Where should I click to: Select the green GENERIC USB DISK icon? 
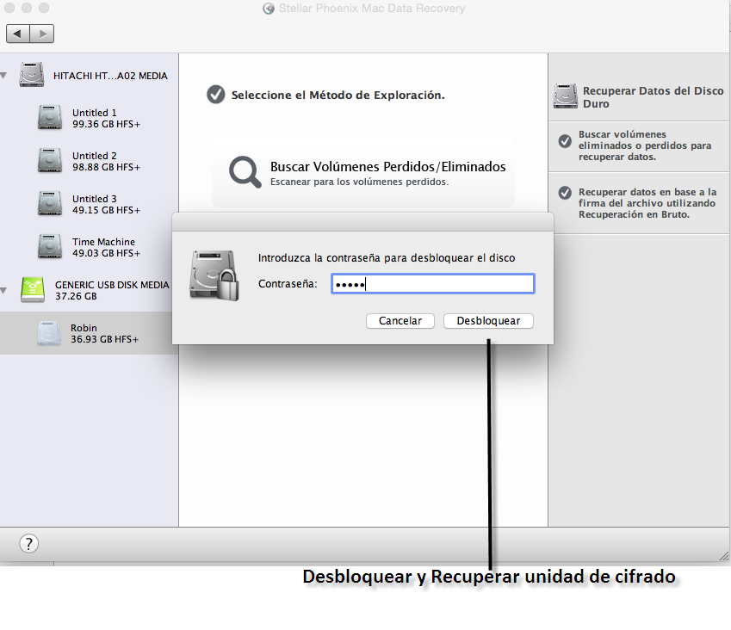(x=33, y=290)
